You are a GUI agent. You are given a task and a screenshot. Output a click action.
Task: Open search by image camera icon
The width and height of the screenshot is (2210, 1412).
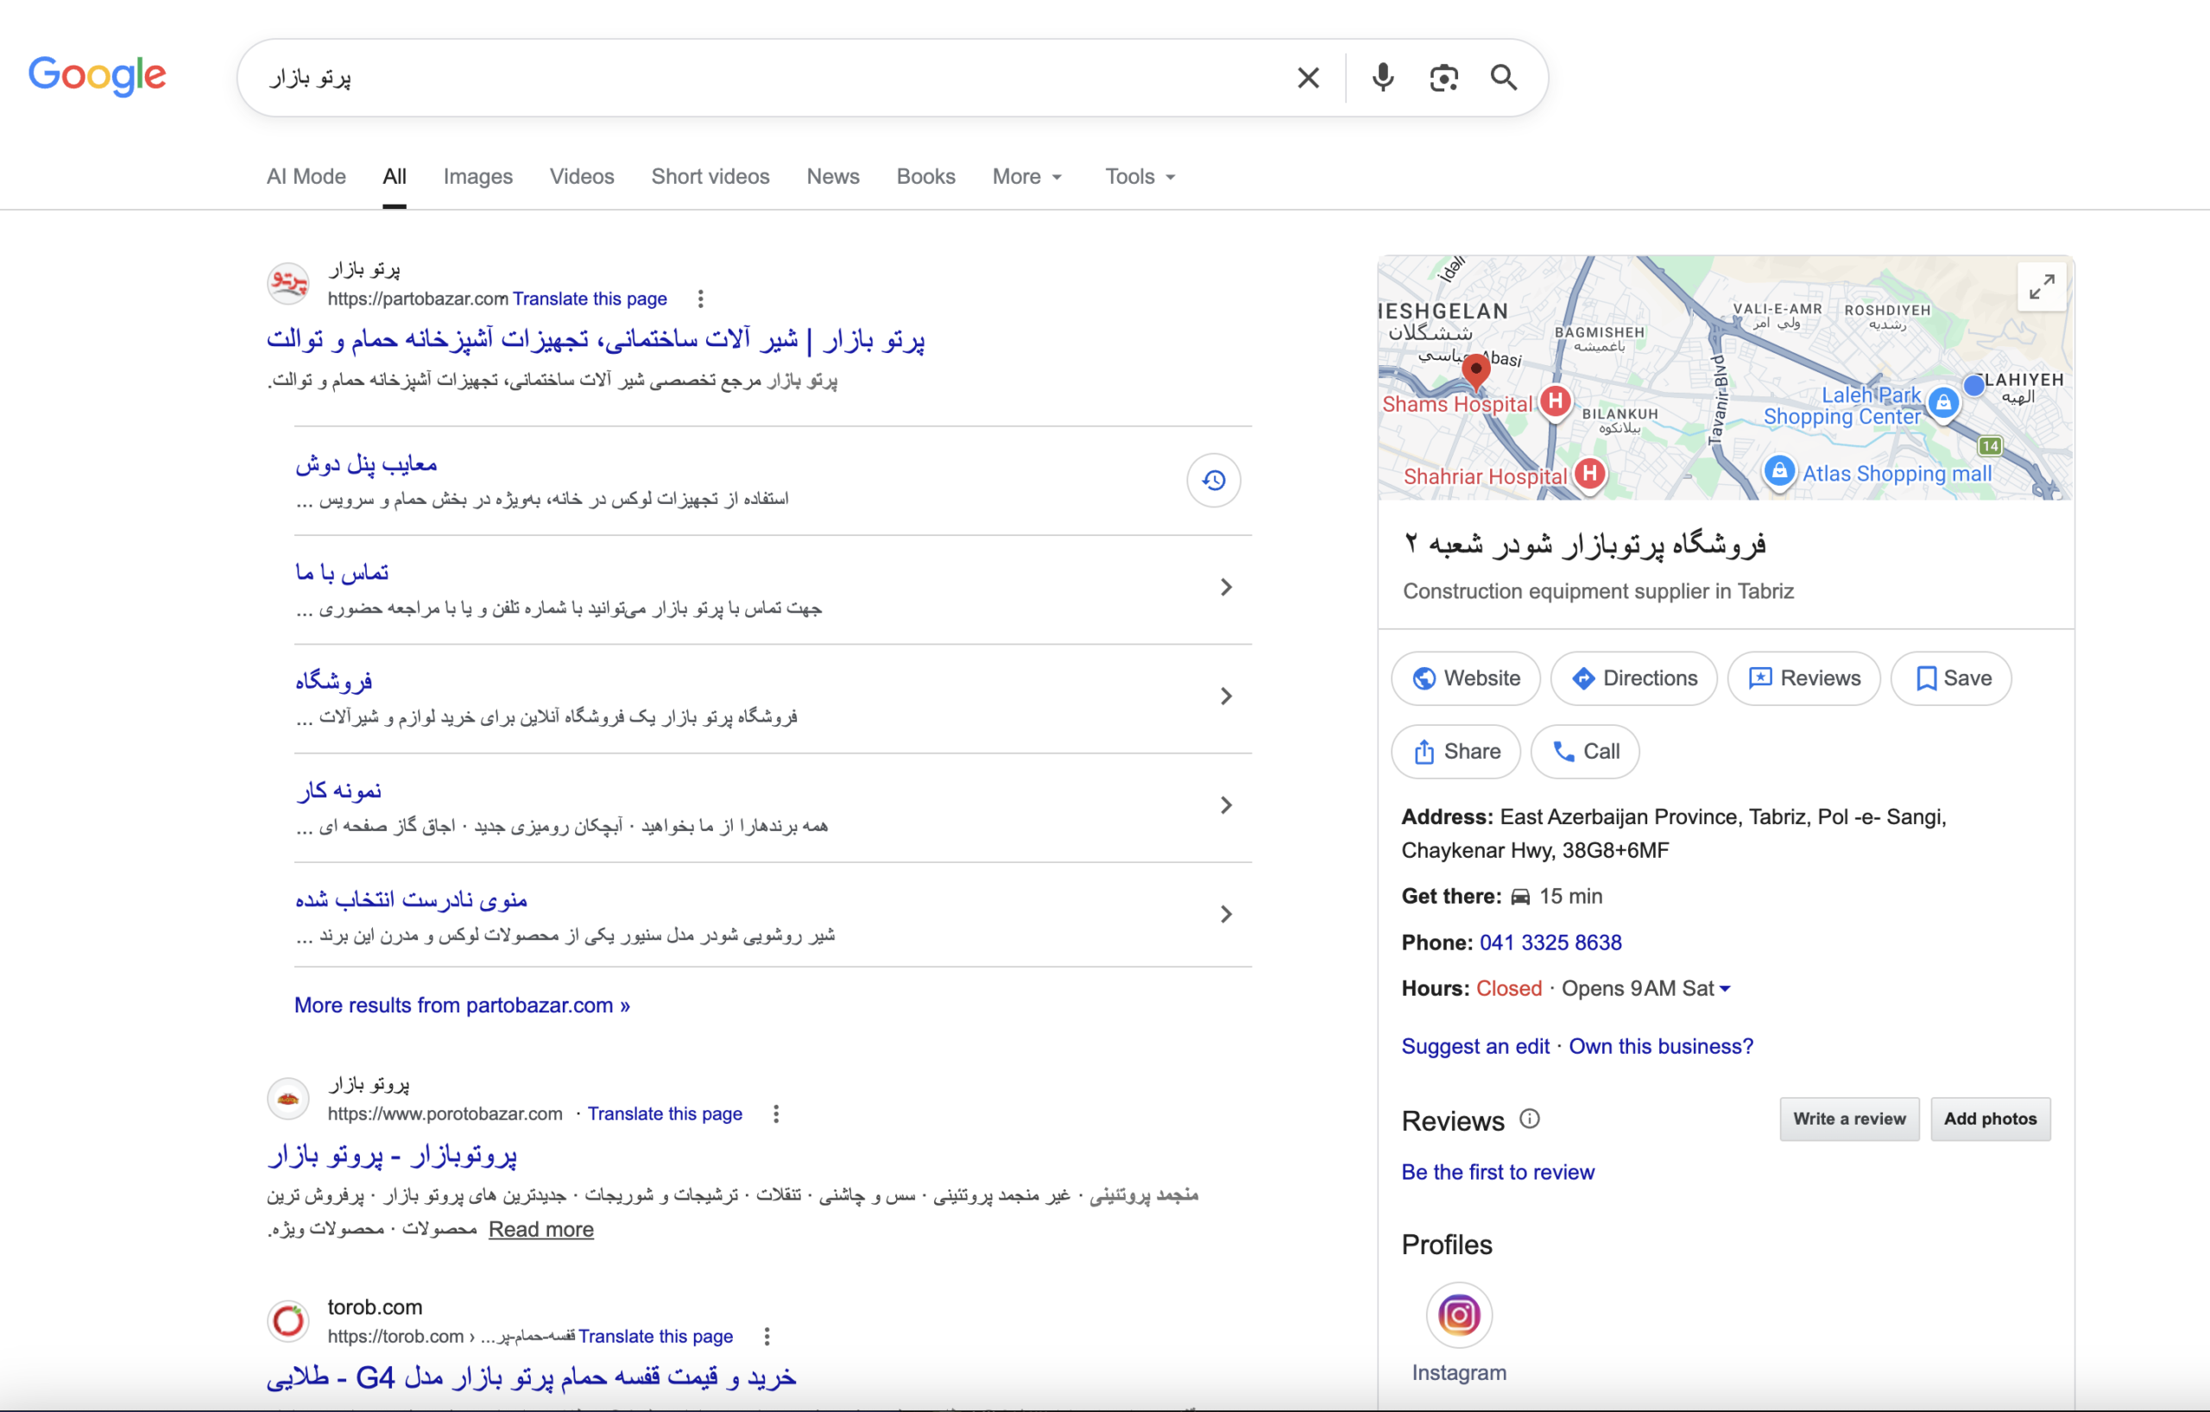pos(1443,78)
